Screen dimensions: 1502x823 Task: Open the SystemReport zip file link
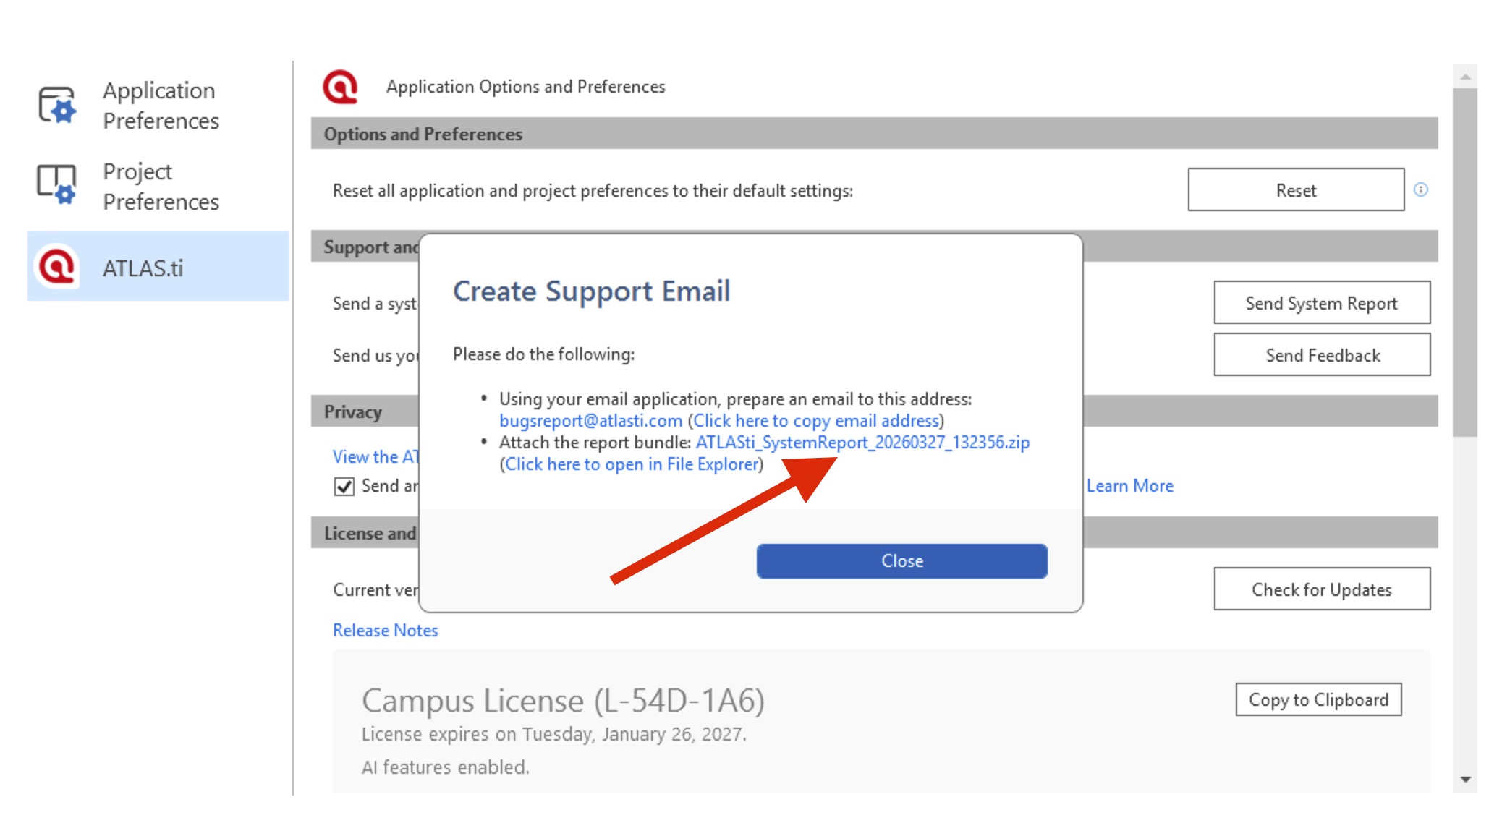[862, 443]
